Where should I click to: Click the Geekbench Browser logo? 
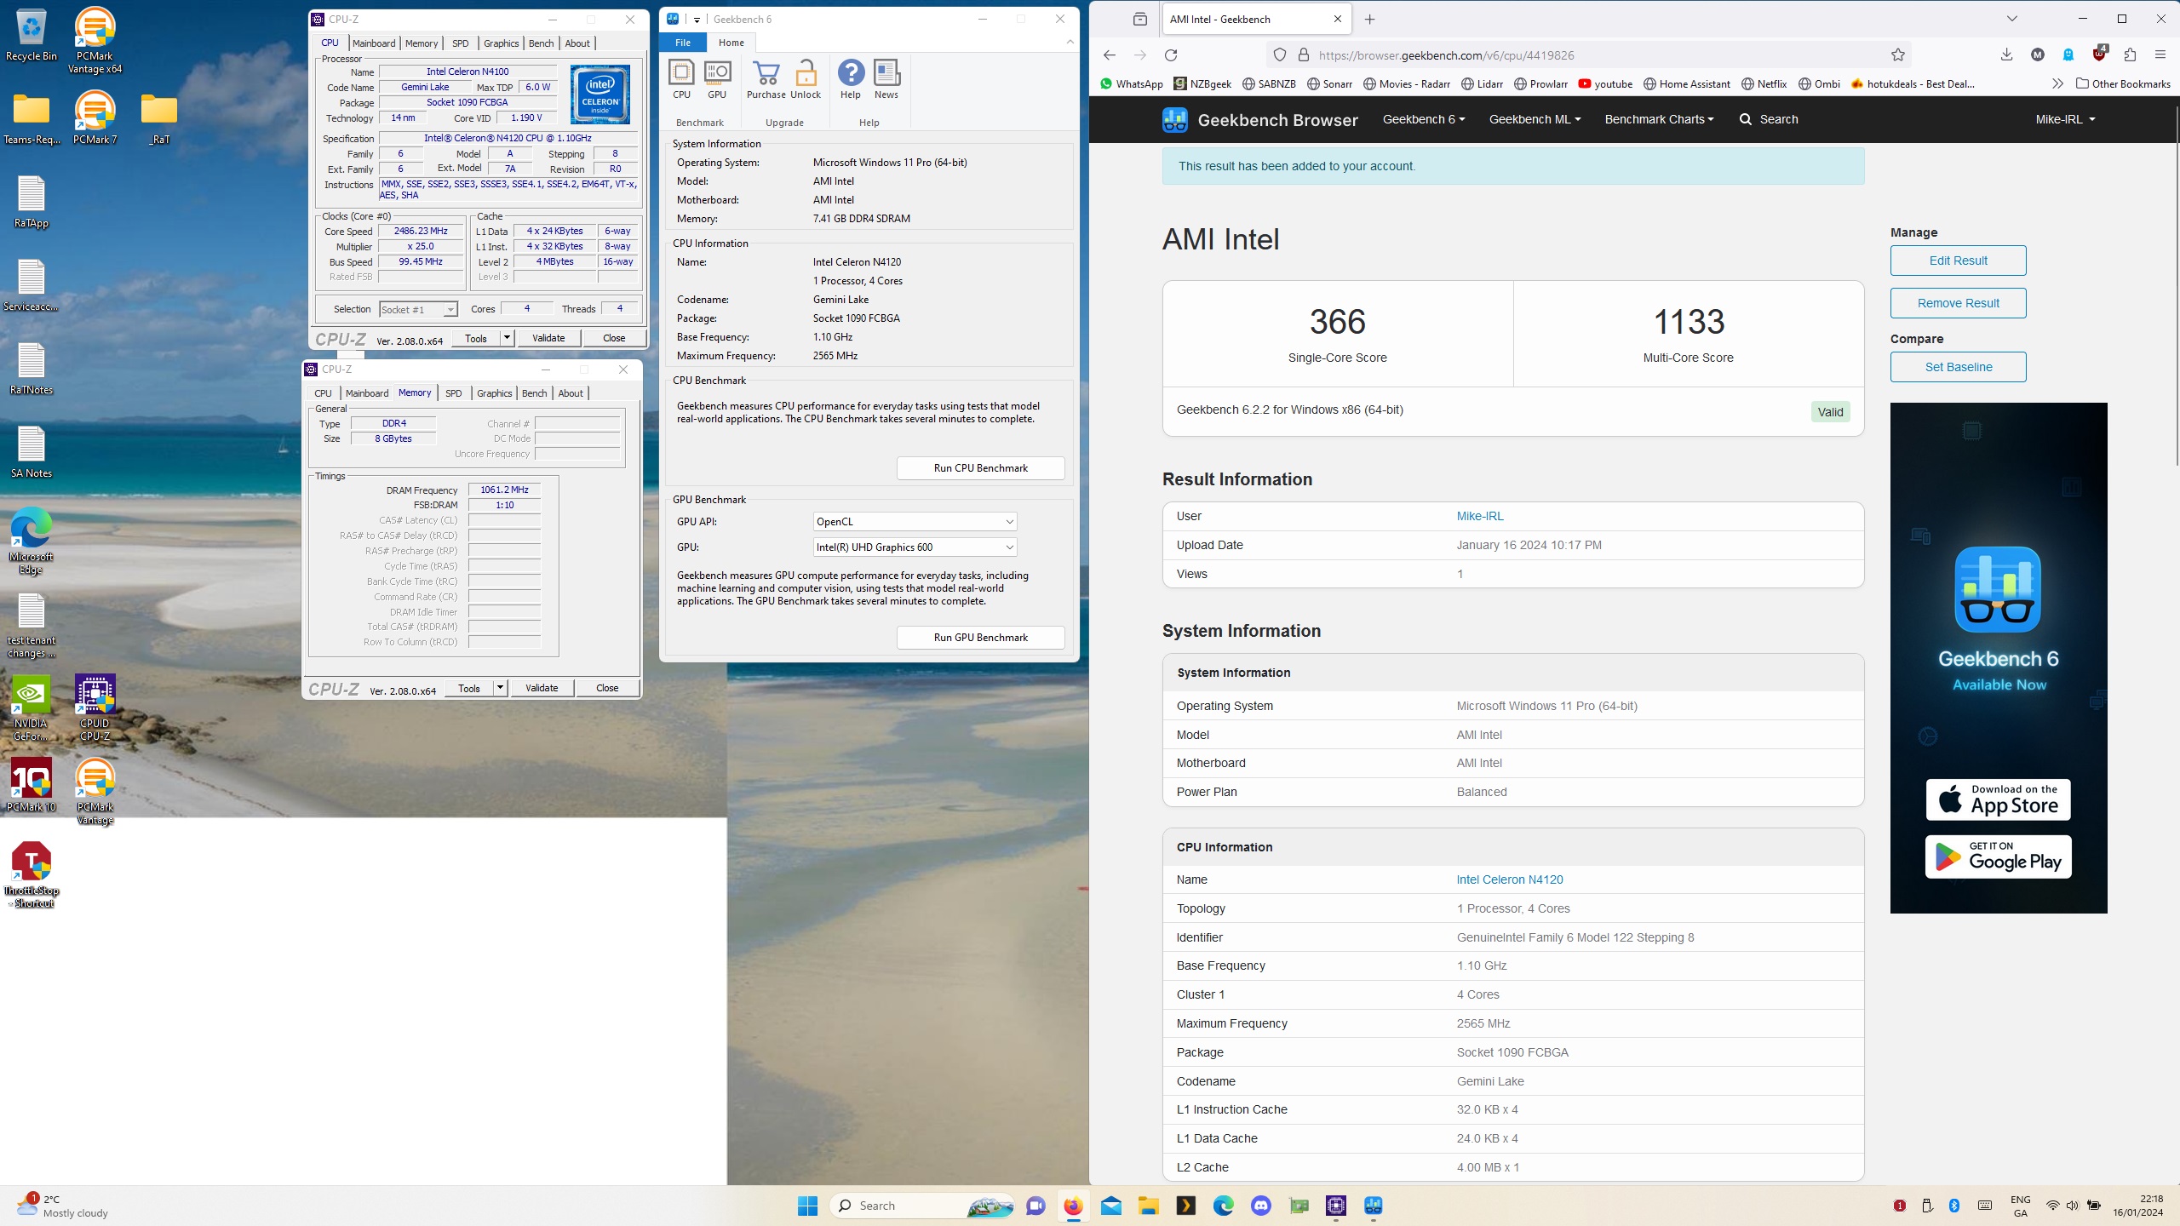click(x=1260, y=120)
